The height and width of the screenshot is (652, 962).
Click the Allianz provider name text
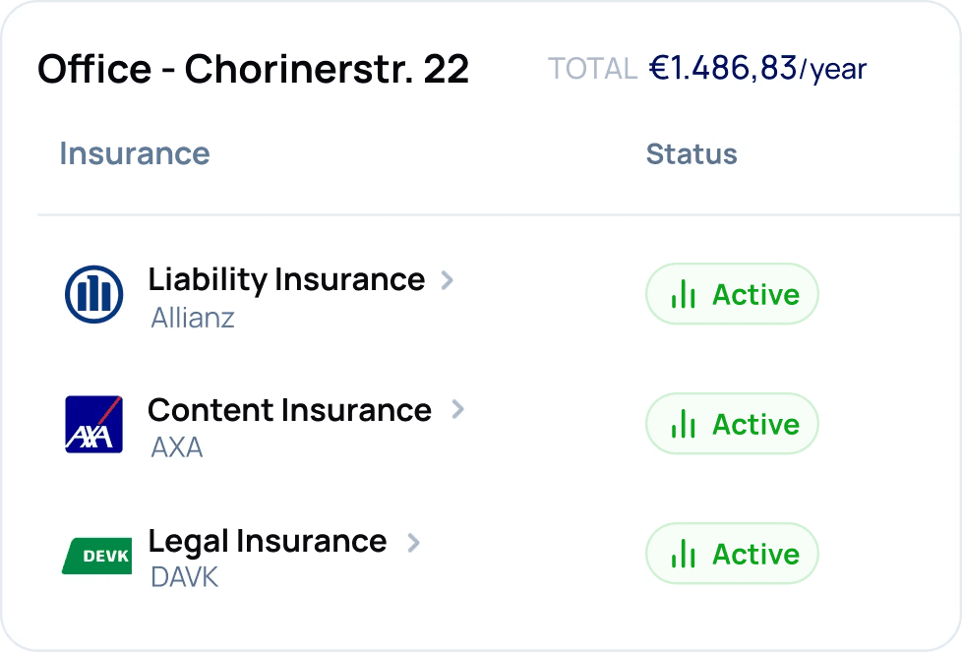(193, 318)
